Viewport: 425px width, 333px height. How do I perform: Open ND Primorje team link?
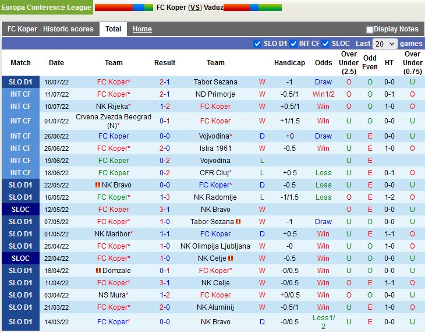[215, 94]
